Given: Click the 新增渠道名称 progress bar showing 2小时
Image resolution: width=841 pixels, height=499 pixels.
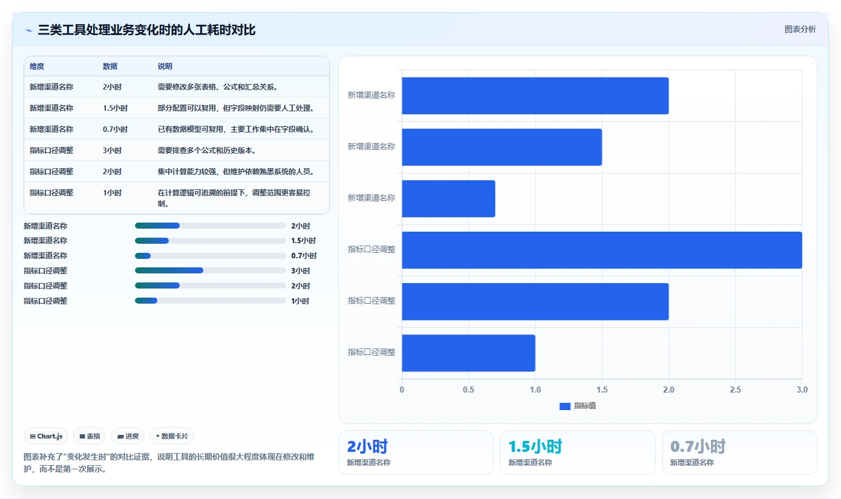Looking at the screenshot, I should point(211,226).
